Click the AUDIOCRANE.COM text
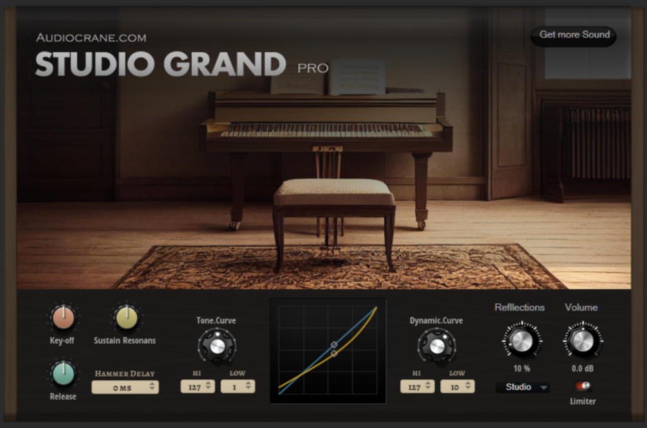 (x=91, y=38)
